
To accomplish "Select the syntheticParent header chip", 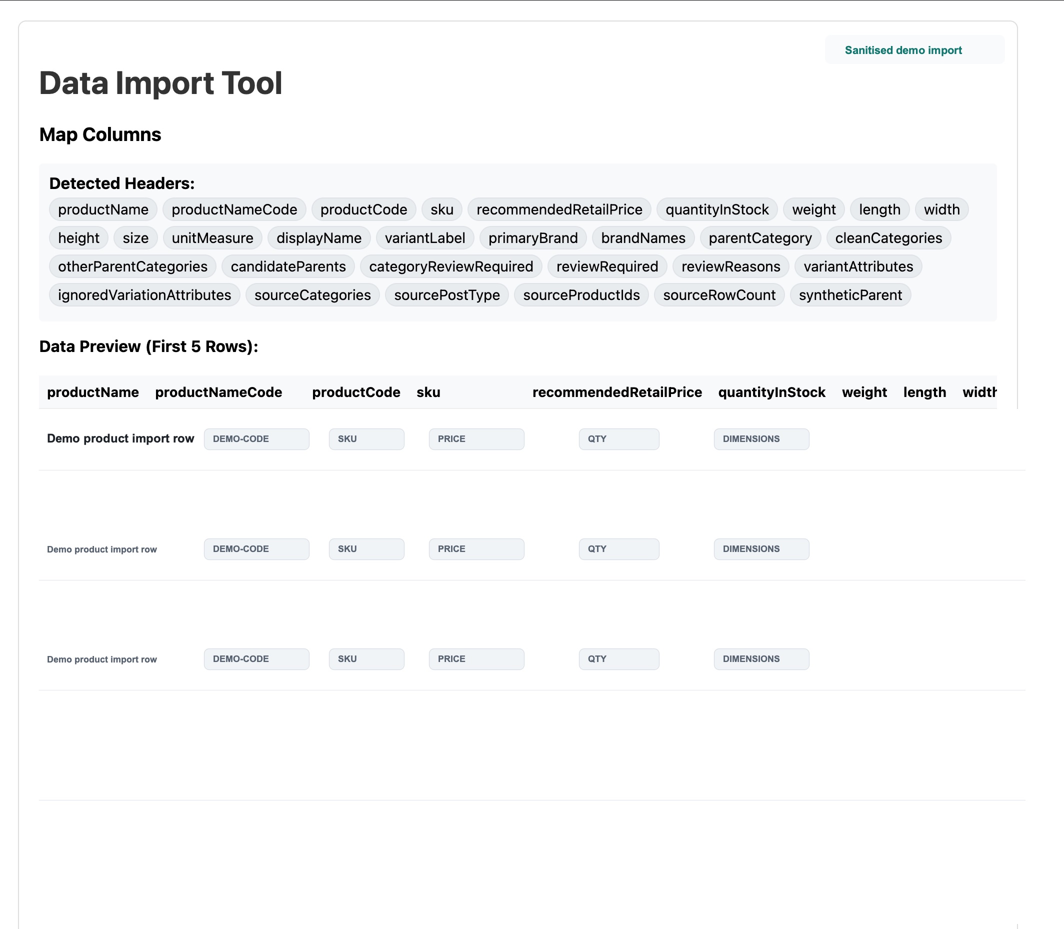I will [850, 295].
